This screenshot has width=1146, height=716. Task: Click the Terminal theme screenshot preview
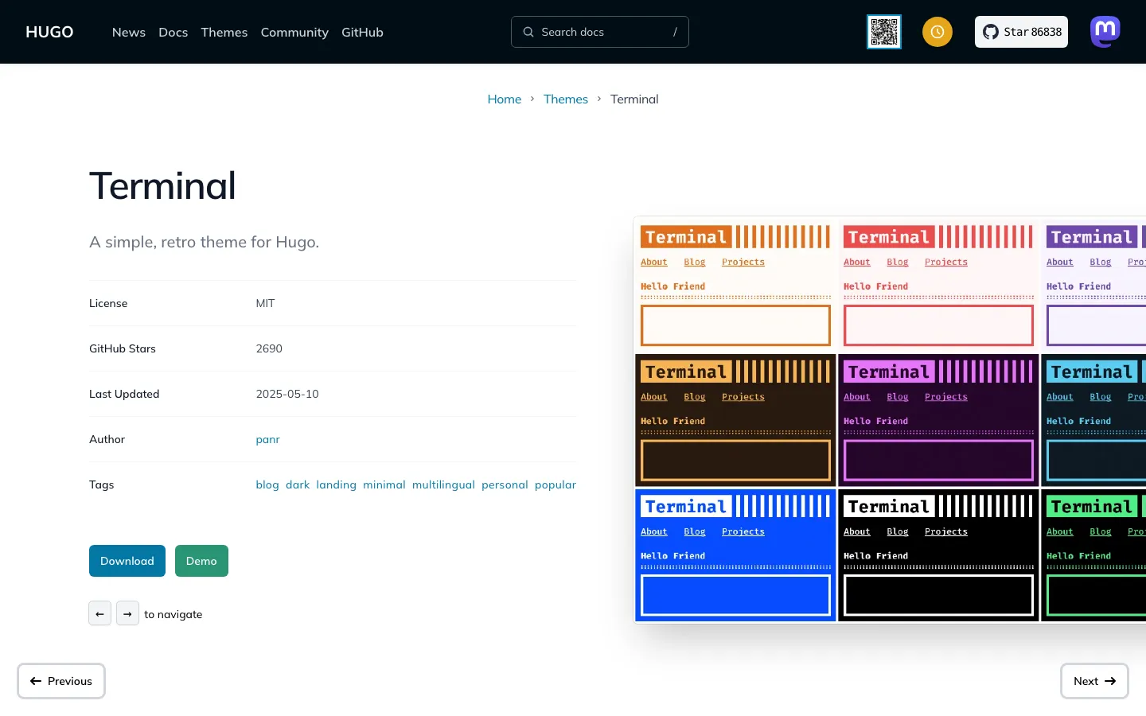[890, 419]
